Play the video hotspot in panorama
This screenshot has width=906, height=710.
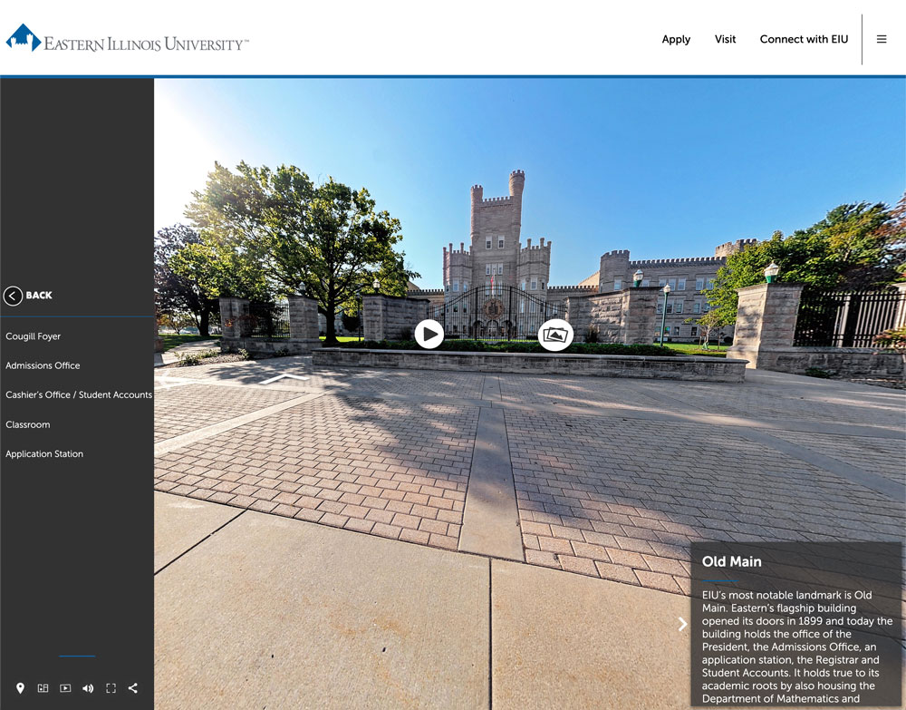pyautogui.click(x=429, y=335)
